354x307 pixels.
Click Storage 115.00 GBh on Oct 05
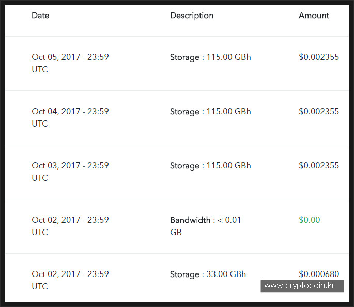tap(210, 57)
